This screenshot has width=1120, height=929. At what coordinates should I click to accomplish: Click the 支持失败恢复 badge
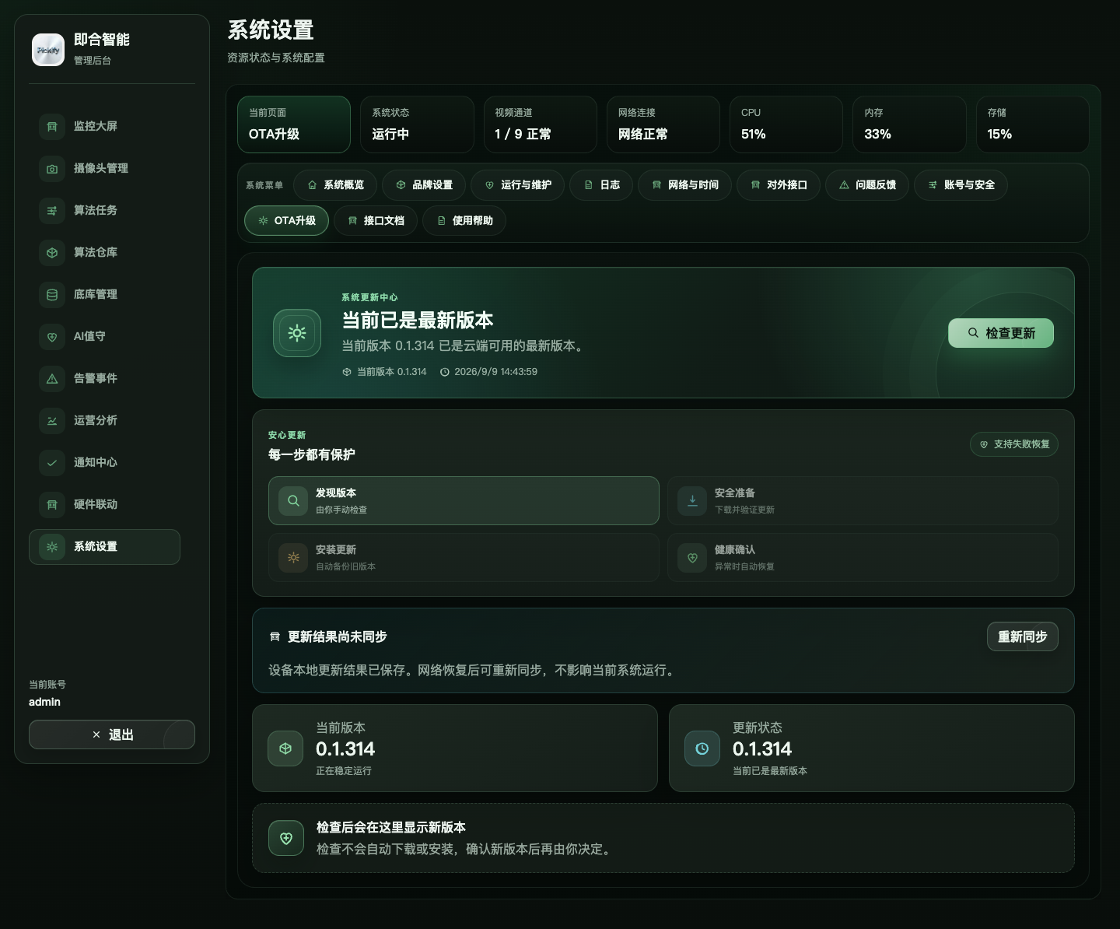point(1014,444)
